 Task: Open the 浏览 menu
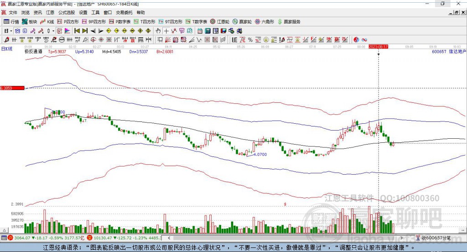(x=26, y=12)
